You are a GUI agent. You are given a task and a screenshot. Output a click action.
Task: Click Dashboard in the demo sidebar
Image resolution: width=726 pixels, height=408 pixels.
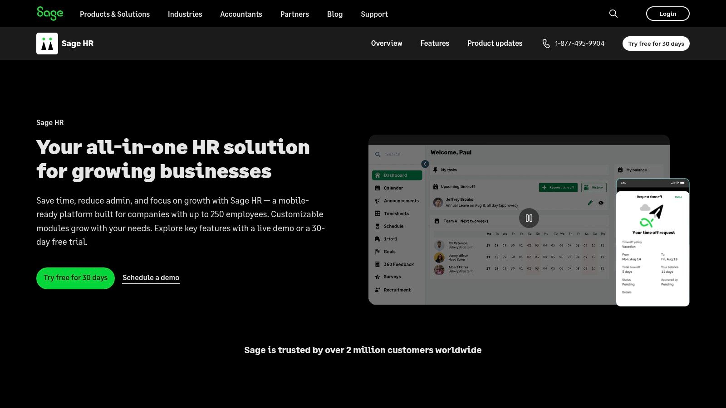click(397, 175)
